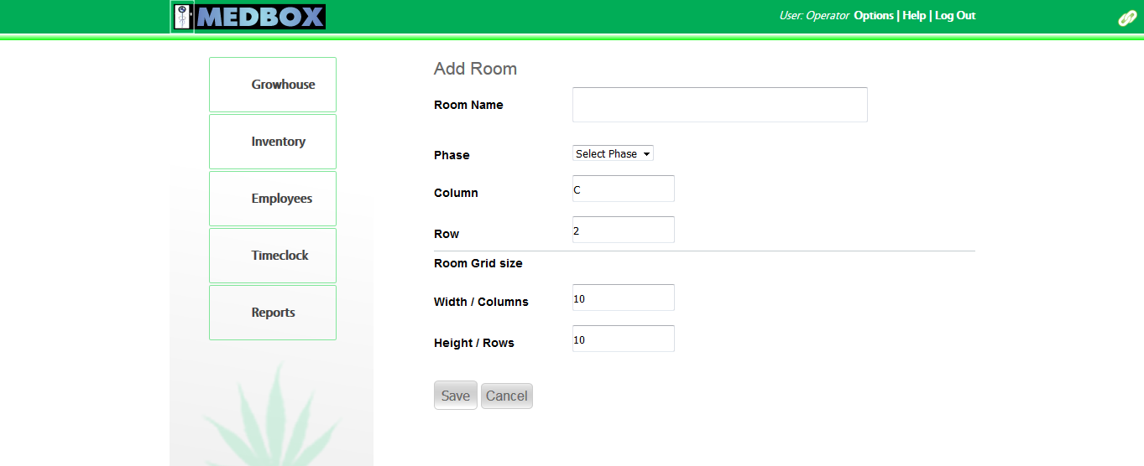
Task: Open the Help link in header
Action: click(x=914, y=15)
